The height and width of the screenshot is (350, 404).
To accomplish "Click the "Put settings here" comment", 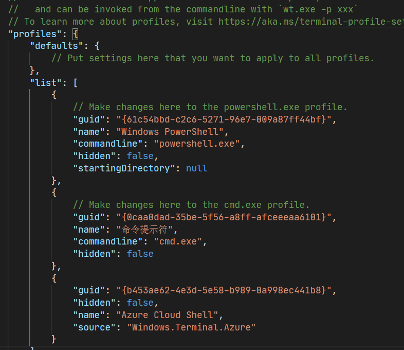I will [x=213, y=58].
